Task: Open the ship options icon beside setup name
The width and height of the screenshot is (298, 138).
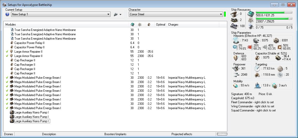Action: 116,14
